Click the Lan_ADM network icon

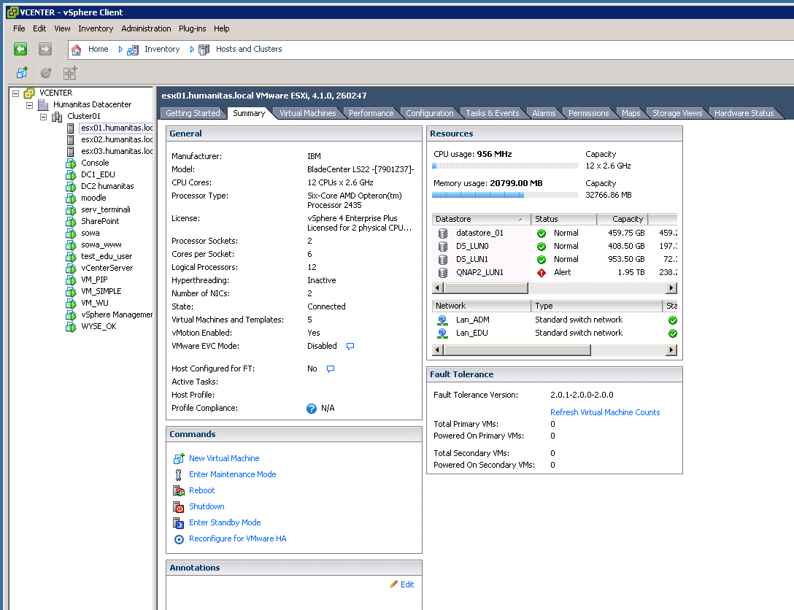tap(442, 320)
